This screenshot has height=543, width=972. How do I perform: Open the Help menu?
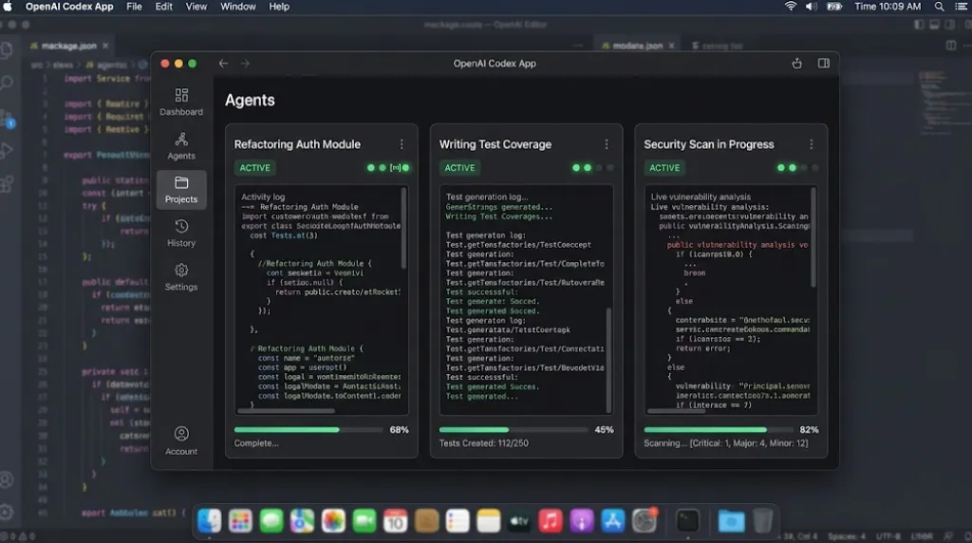[279, 7]
